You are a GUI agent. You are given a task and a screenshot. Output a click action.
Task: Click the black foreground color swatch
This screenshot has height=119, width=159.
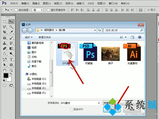point(6,75)
